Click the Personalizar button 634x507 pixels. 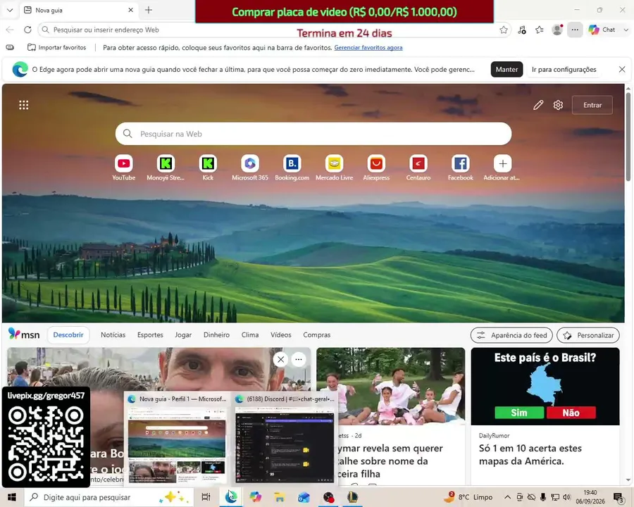(x=588, y=335)
